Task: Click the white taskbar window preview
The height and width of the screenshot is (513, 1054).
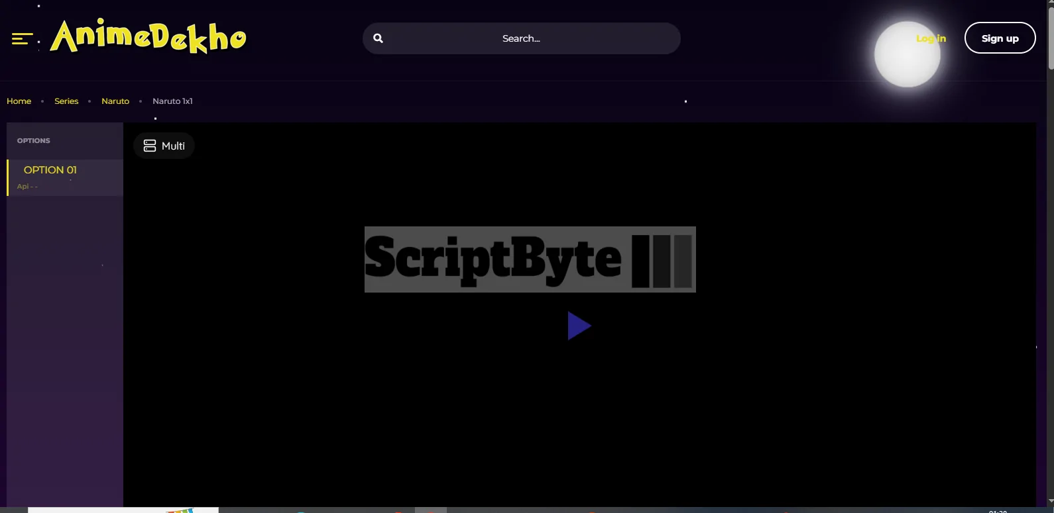Action: 123,510
